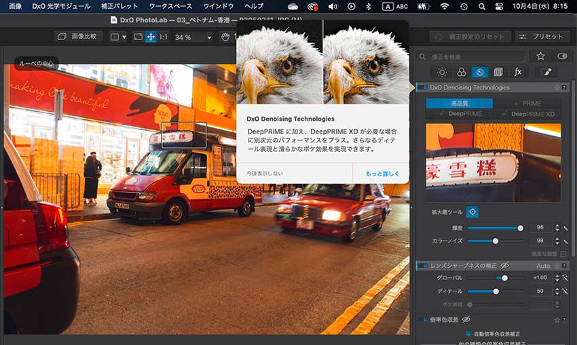The image size is (577, 345).
Task: Click 今後表示しない in the tooltip
Action: pyautogui.click(x=265, y=174)
